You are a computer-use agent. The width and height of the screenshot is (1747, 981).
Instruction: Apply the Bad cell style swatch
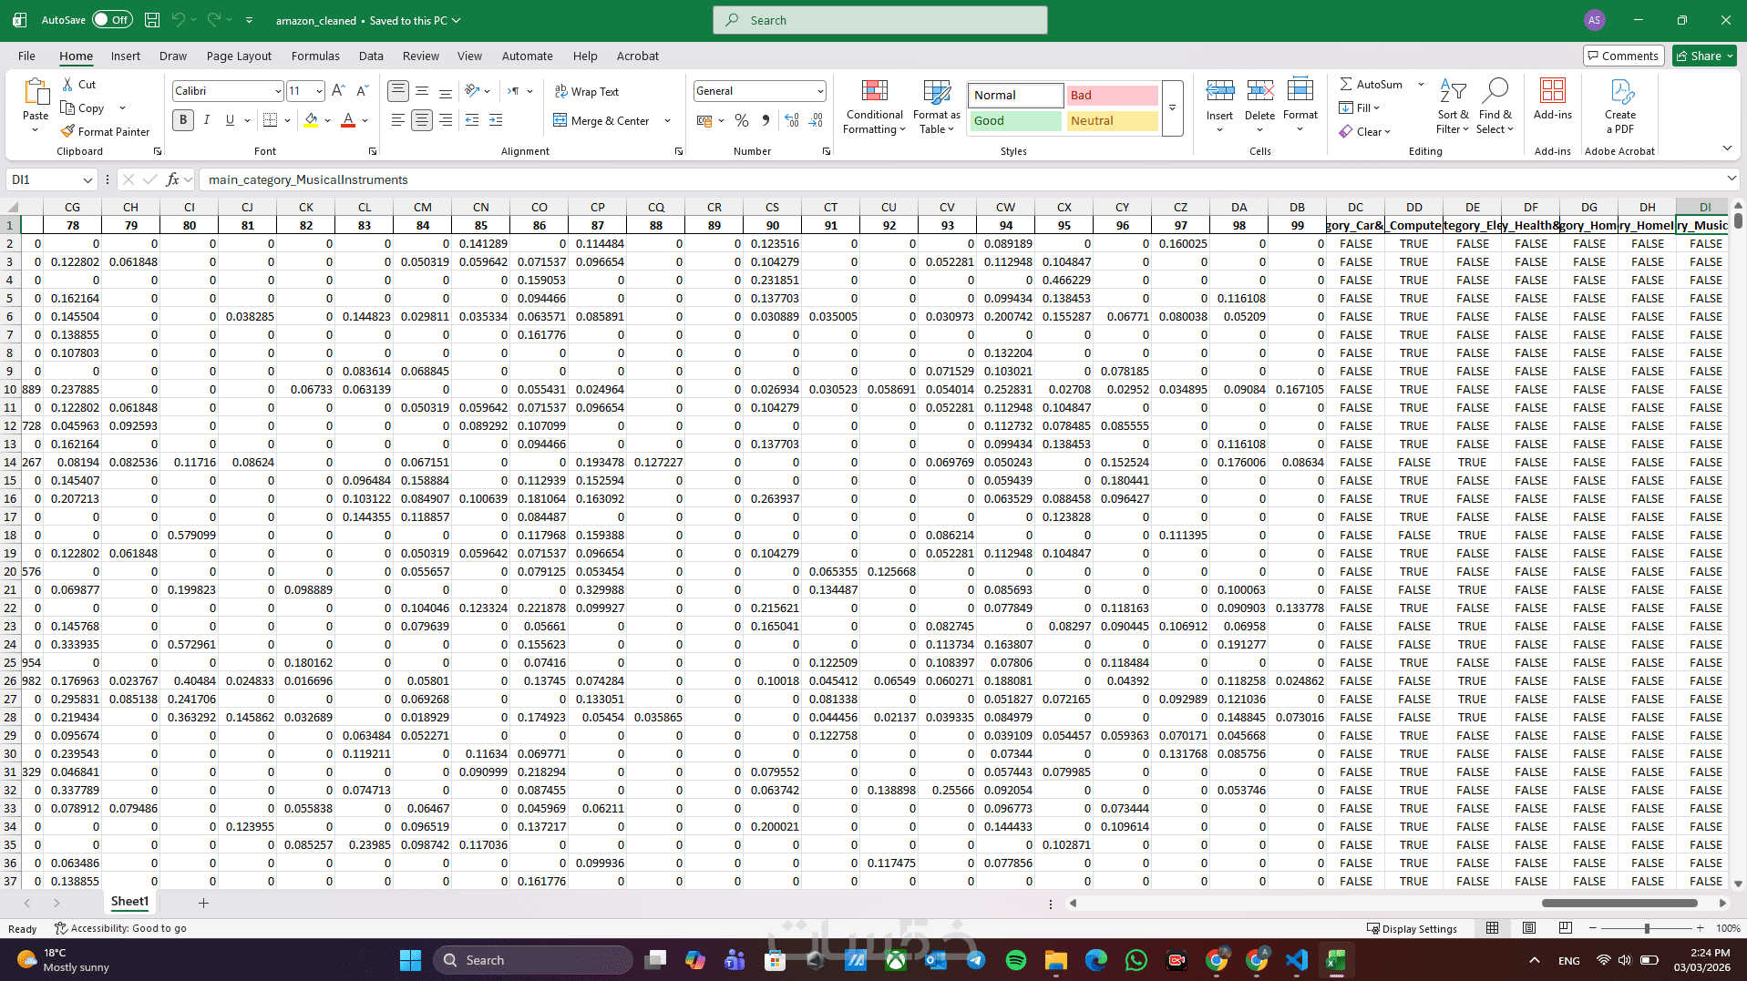[1112, 95]
